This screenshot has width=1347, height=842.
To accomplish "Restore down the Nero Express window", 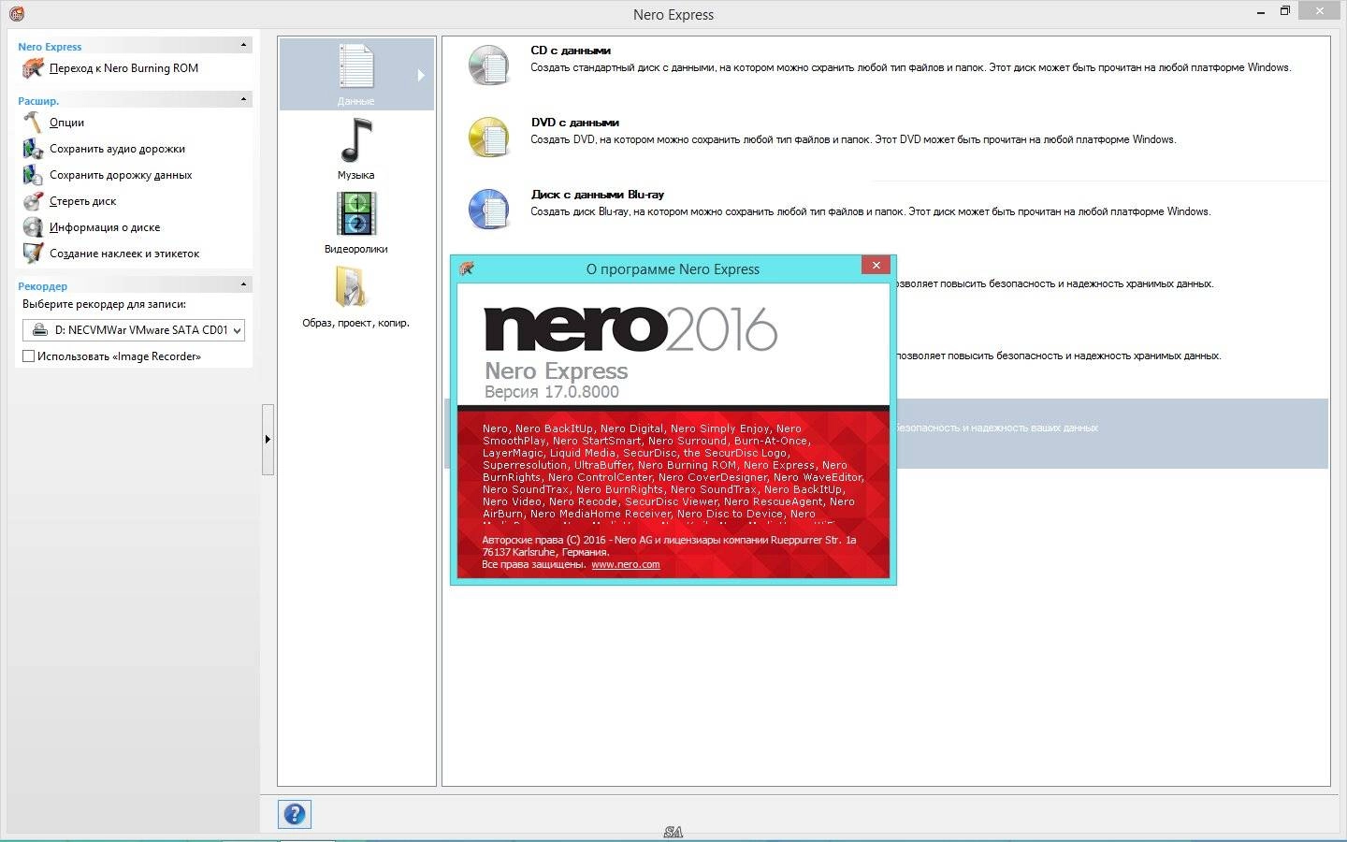I will click(1285, 11).
